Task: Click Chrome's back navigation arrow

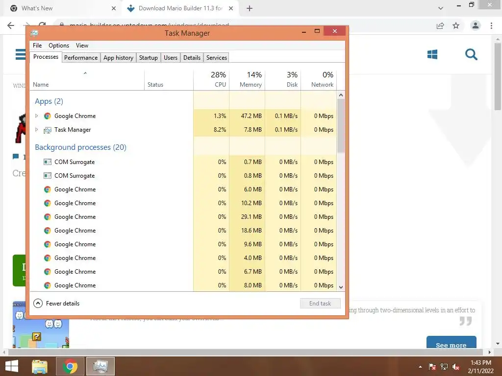Action: coord(11,25)
